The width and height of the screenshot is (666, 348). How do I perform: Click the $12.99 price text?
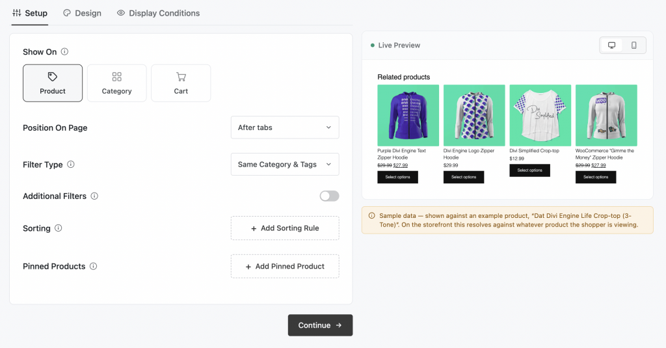click(517, 159)
